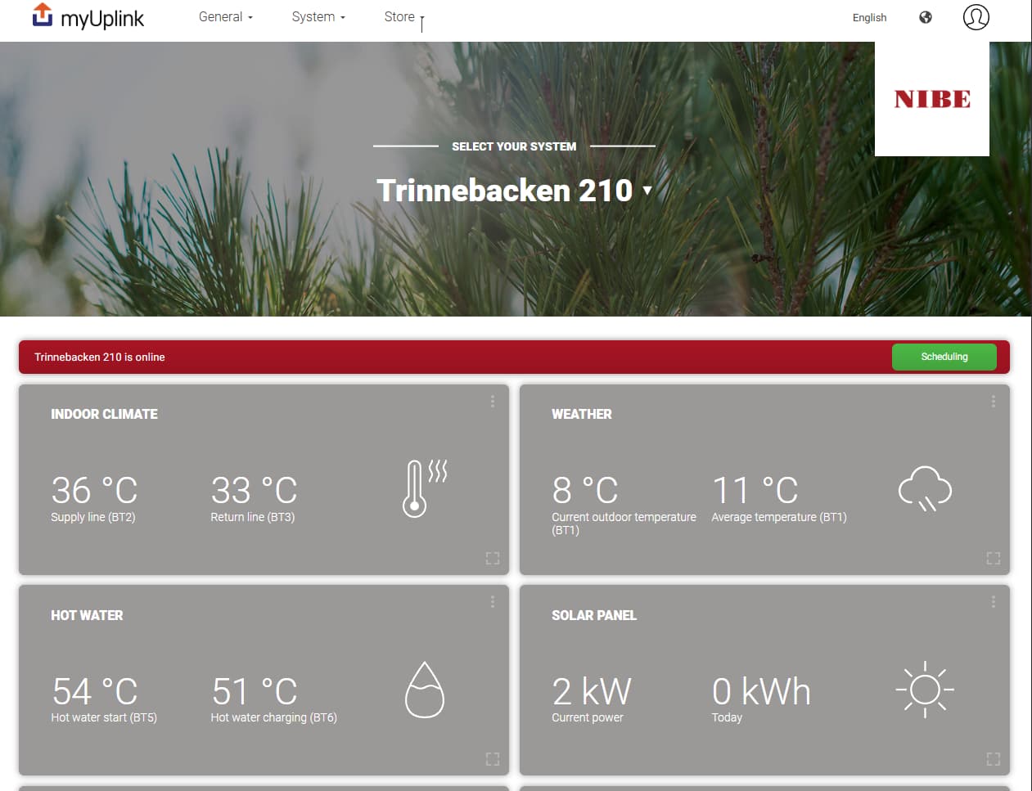Click the HOT WATER tile heading

[x=87, y=615]
